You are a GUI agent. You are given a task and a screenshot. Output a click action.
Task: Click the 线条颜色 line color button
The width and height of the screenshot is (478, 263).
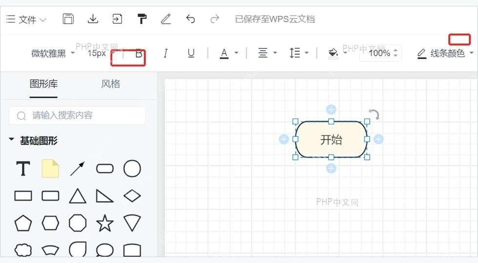click(x=441, y=53)
